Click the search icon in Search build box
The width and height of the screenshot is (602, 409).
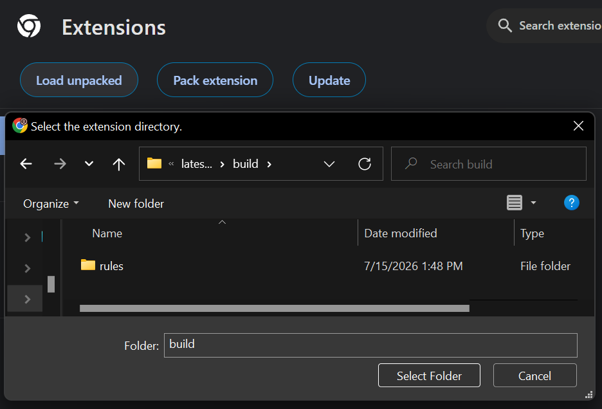tap(411, 163)
